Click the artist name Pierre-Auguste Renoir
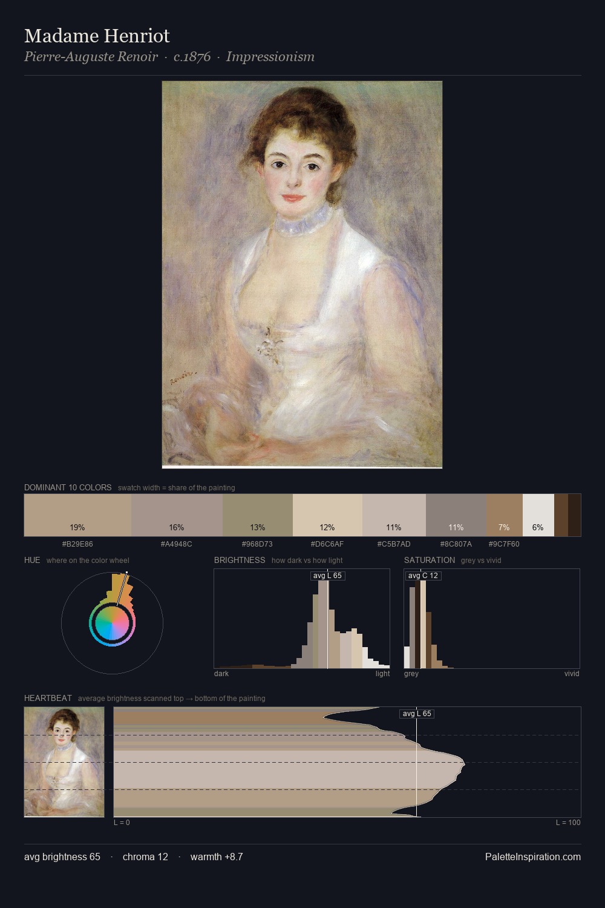The height and width of the screenshot is (908, 605). coord(91,57)
